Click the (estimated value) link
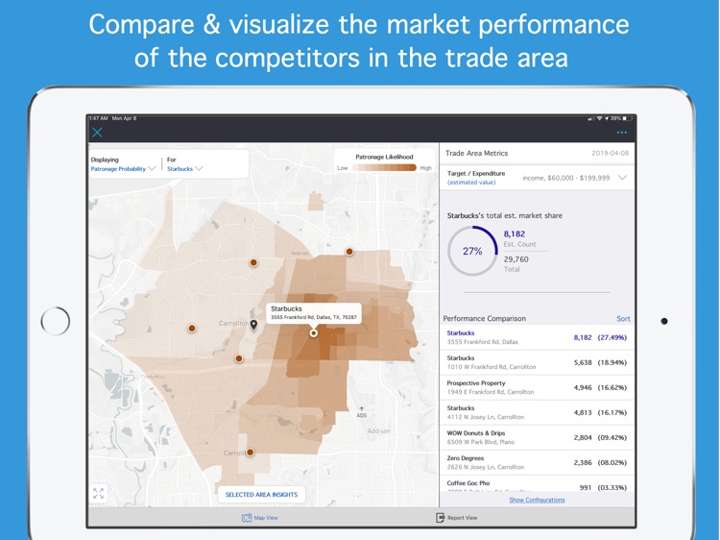The height and width of the screenshot is (540, 720). click(471, 183)
